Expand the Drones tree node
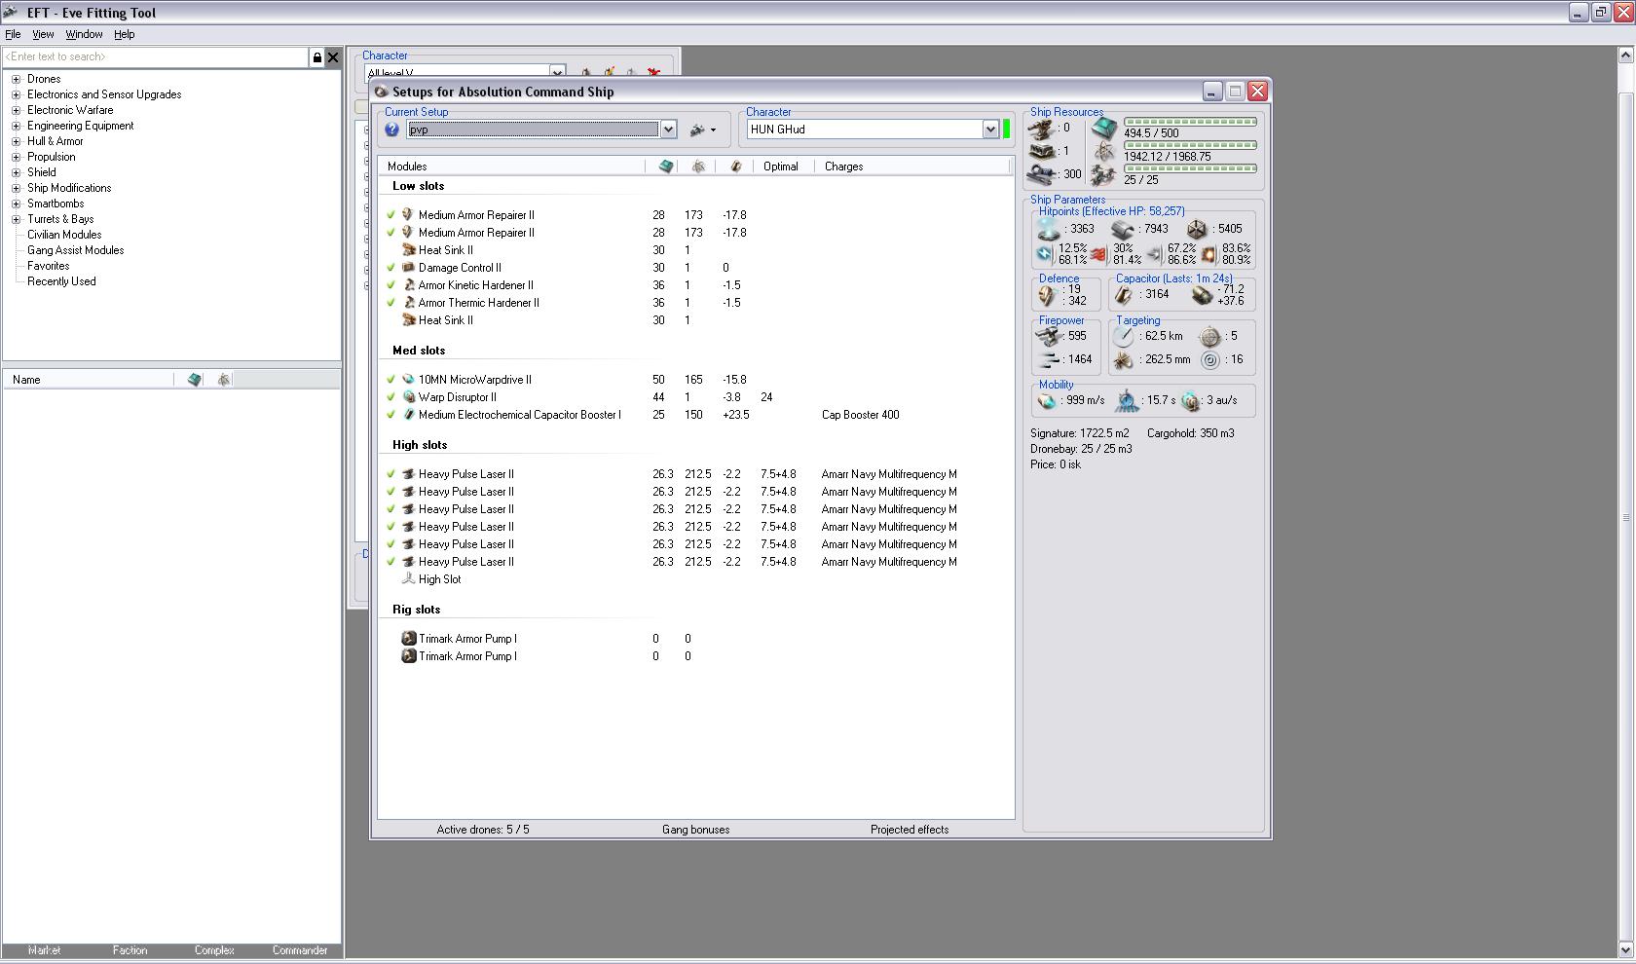This screenshot has width=1636, height=964. tap(16, 79)
